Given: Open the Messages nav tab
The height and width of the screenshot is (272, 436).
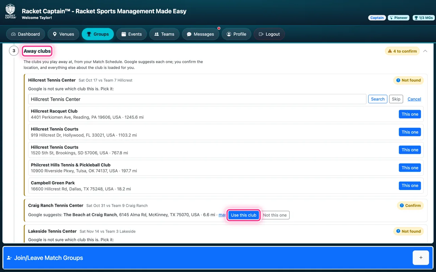Looking at the screenshot, I should coord(201,34).
